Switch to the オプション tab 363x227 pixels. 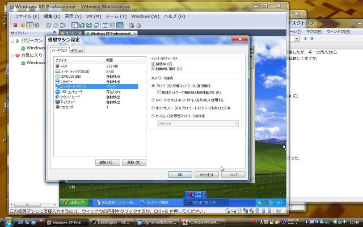pyautogui.click(x=77, y=51)
